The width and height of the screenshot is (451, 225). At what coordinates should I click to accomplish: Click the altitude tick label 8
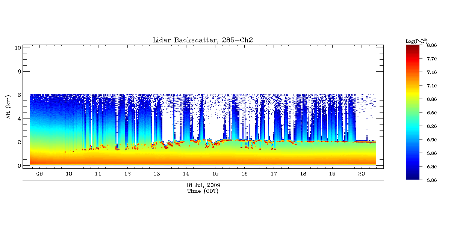pyautogui.click(x=19, y=71)
